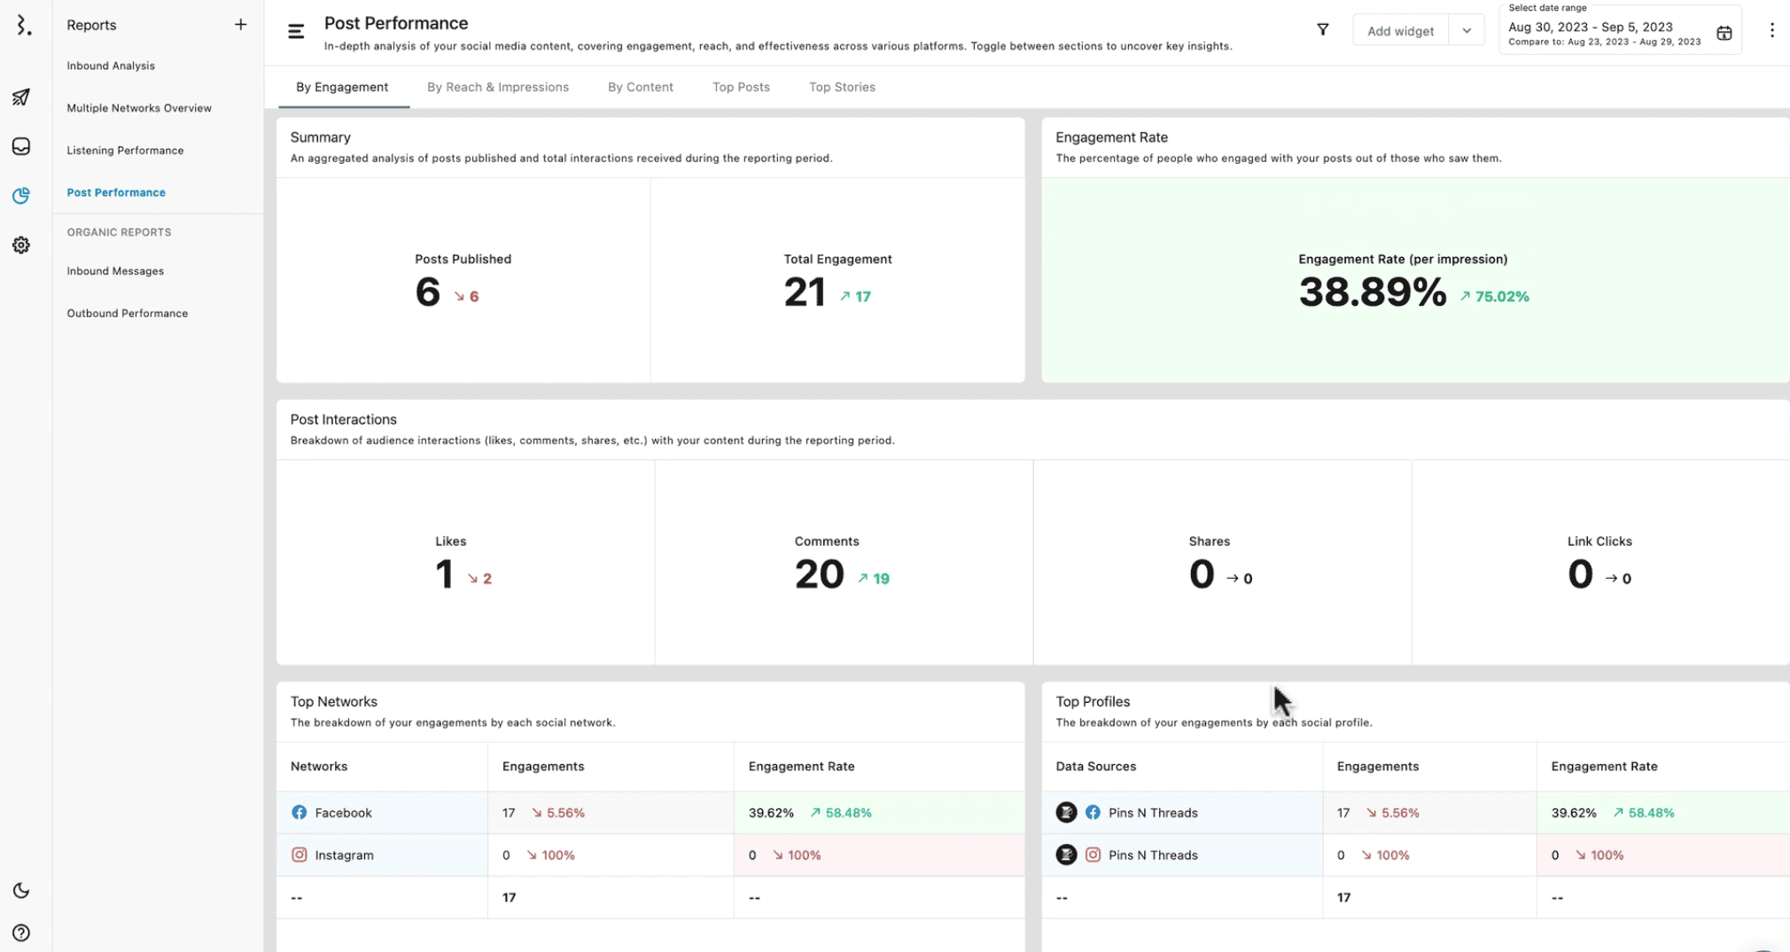Click the Facebook row in Top Networks
This screenshot has width=1790, height=952.
650,813
